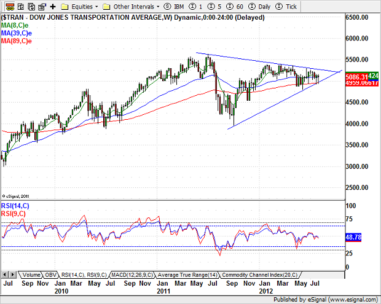381x304 pixels.
Task: Click the red 4959 moving average price marker
Action: click(362, 83)
